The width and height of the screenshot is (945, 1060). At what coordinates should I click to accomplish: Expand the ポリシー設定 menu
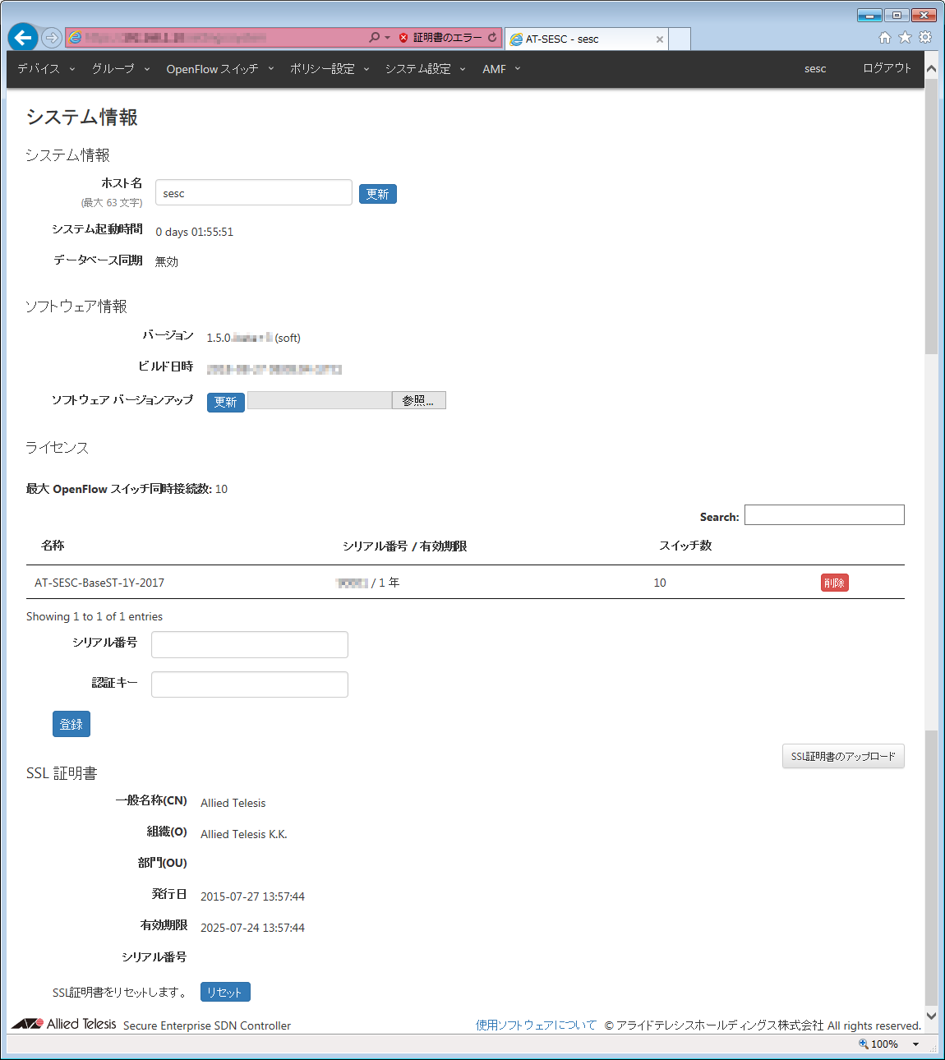click(x=330, y=69)
